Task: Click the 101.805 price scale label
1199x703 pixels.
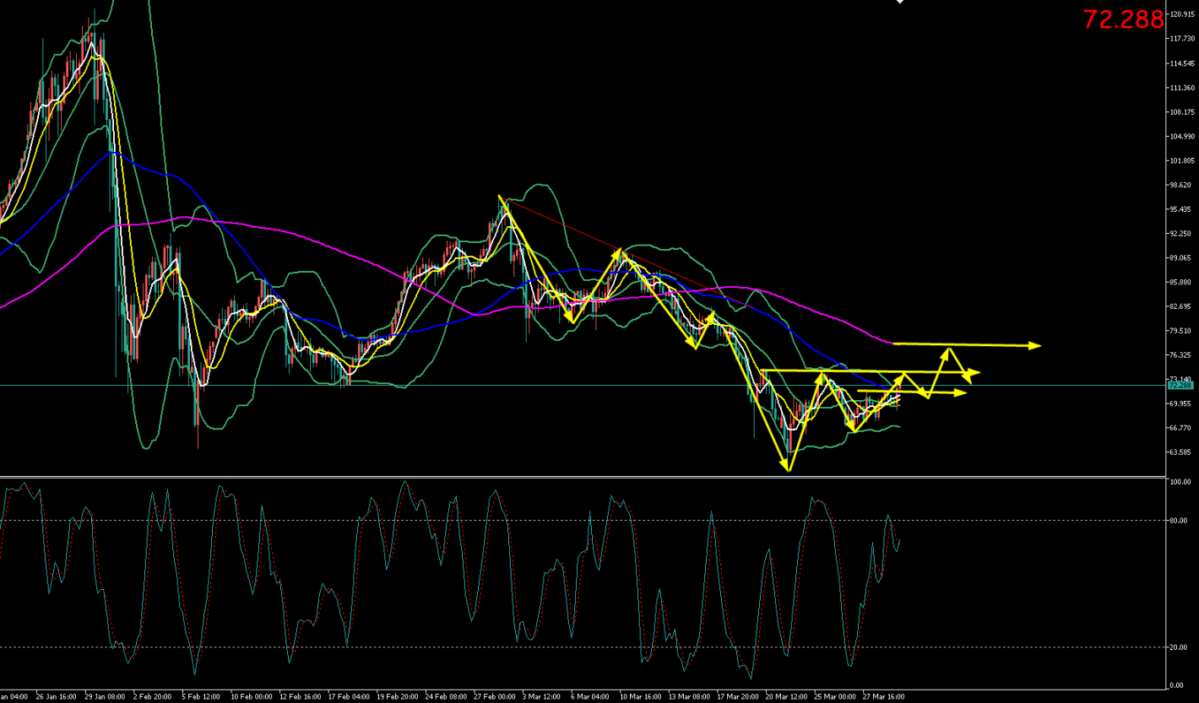Action: point(1181,161)
